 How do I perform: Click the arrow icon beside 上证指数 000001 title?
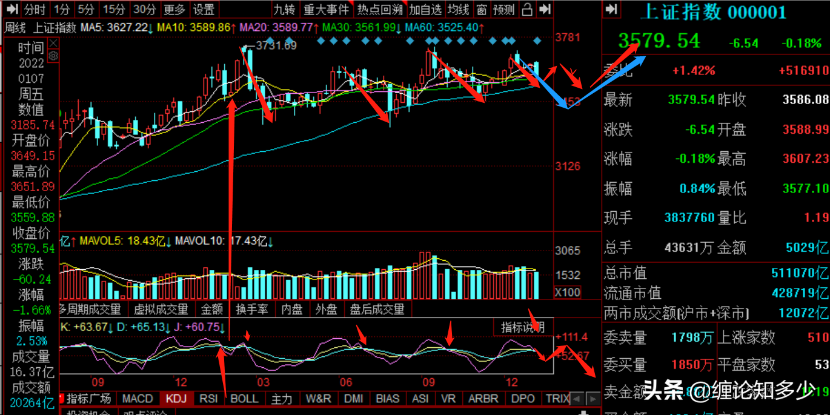611,9
